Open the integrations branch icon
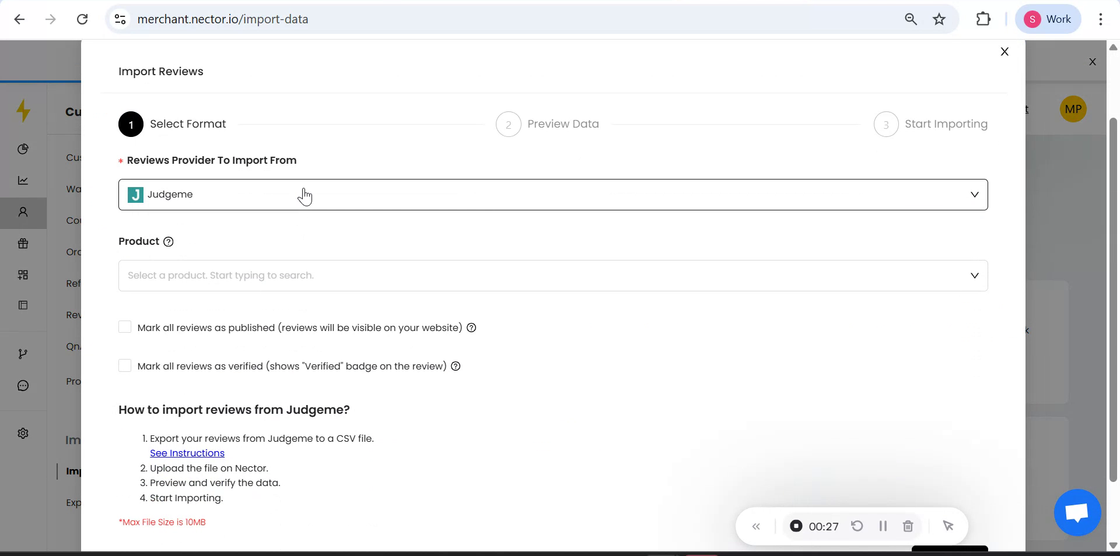The image size is (1120, 556). (23, 354)
